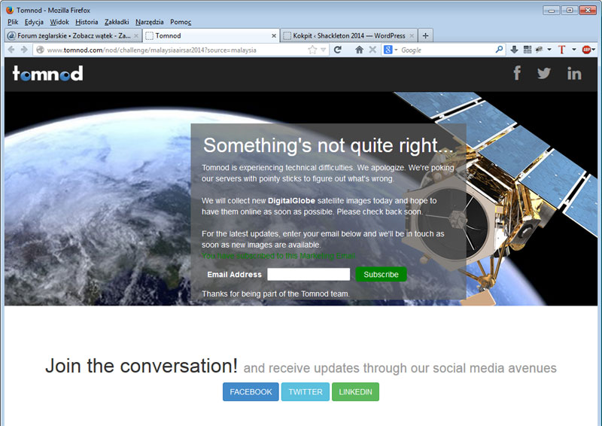The width and height of the screenshot is (602, 426).
Task: Open the Adblock Plus dropdown arrow
Action: [594, 50]
